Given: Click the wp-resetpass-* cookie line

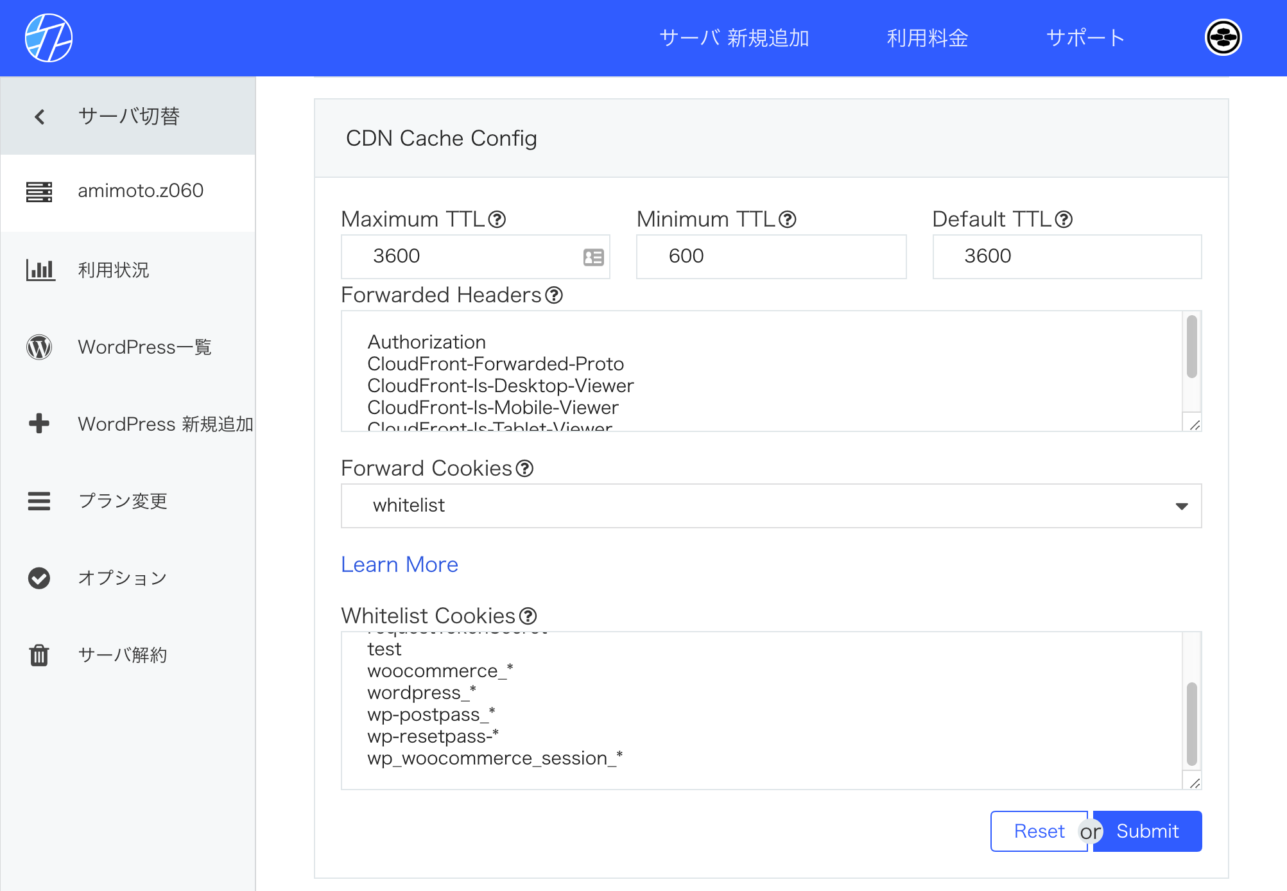Looking at the screenshot, I should pyautogui.click(x=433, y=737).
